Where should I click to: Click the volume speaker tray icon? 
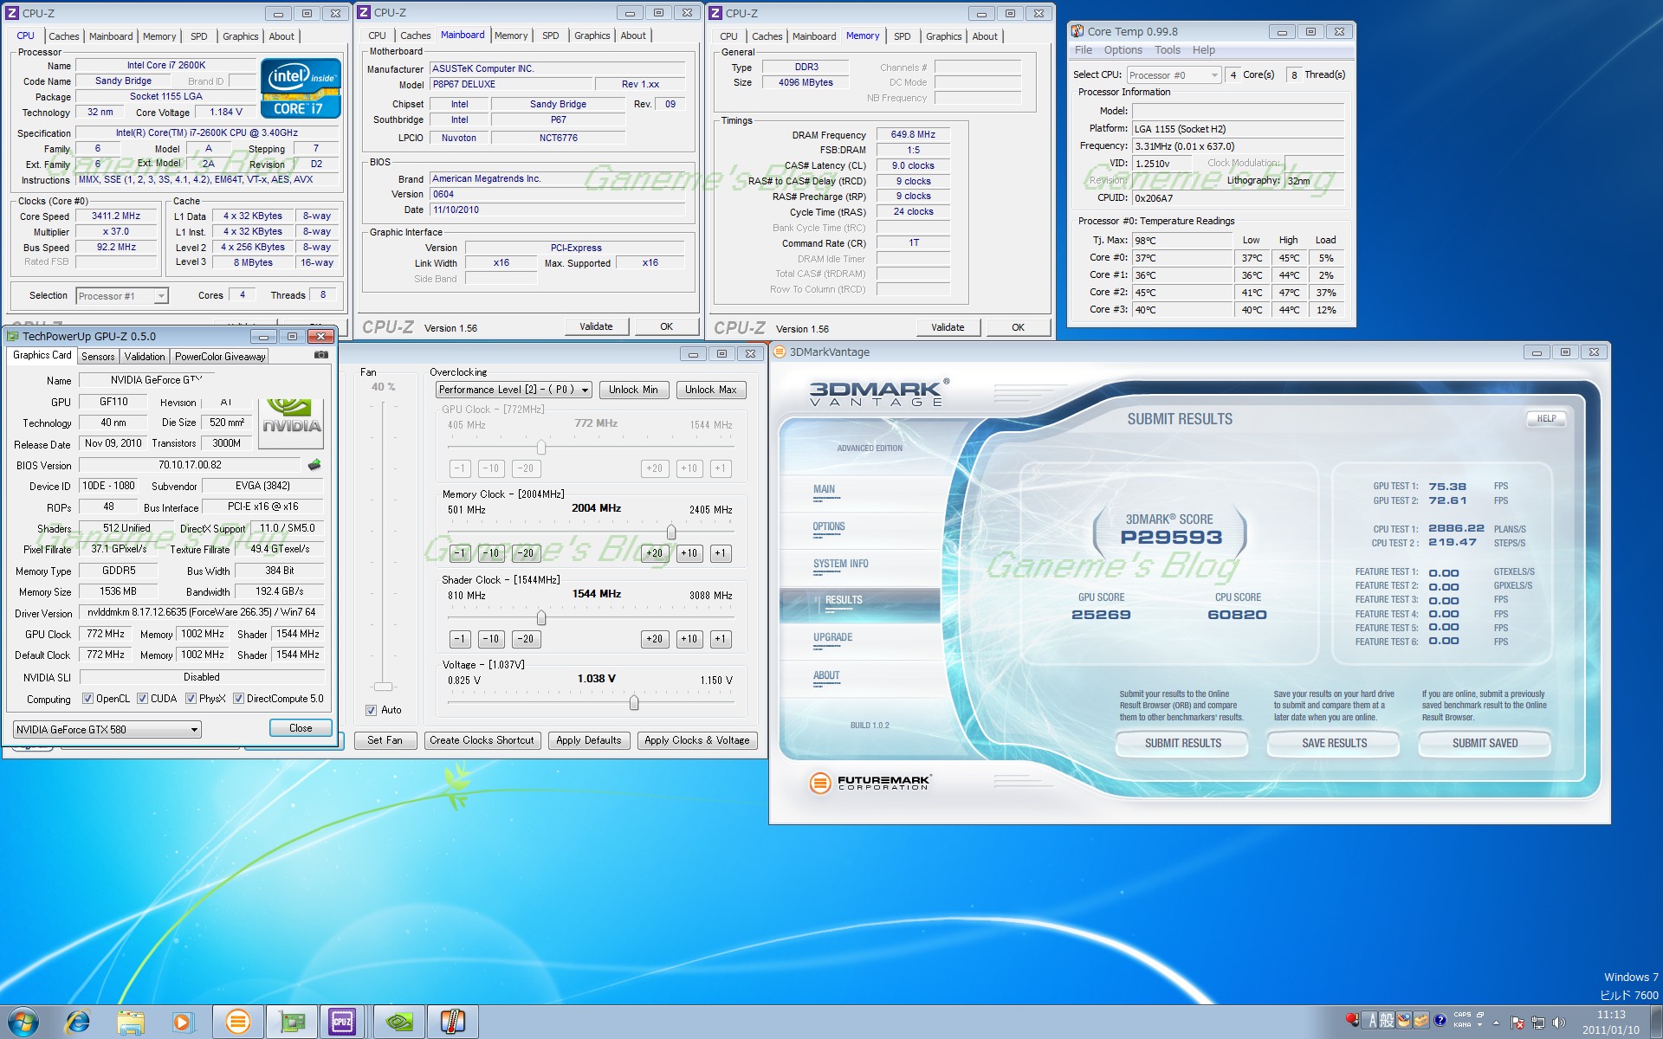coord(1559,1023)
